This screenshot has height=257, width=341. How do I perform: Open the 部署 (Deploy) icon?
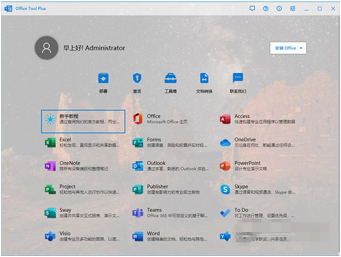(103, 78)
